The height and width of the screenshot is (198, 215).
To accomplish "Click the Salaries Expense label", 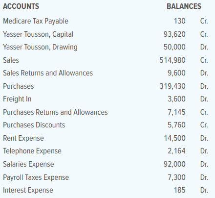I will click(x=28, y=164).
